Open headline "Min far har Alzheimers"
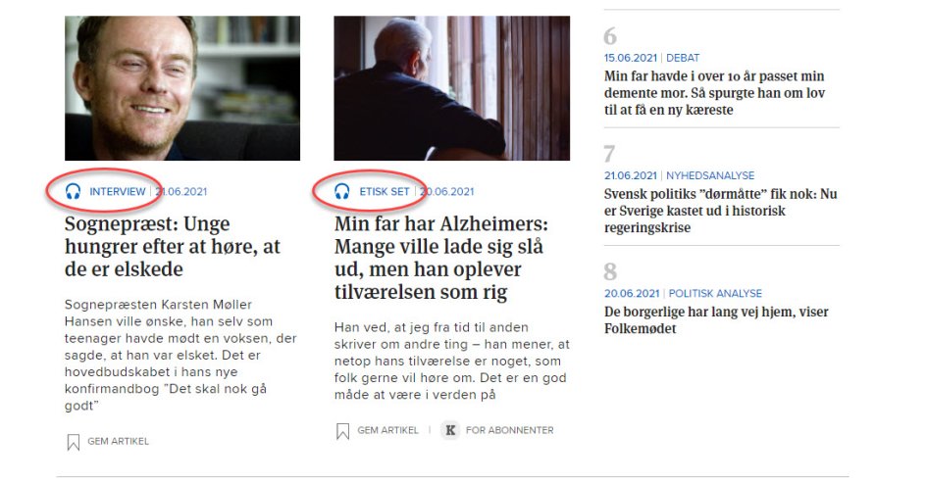 tap(441, 258)
